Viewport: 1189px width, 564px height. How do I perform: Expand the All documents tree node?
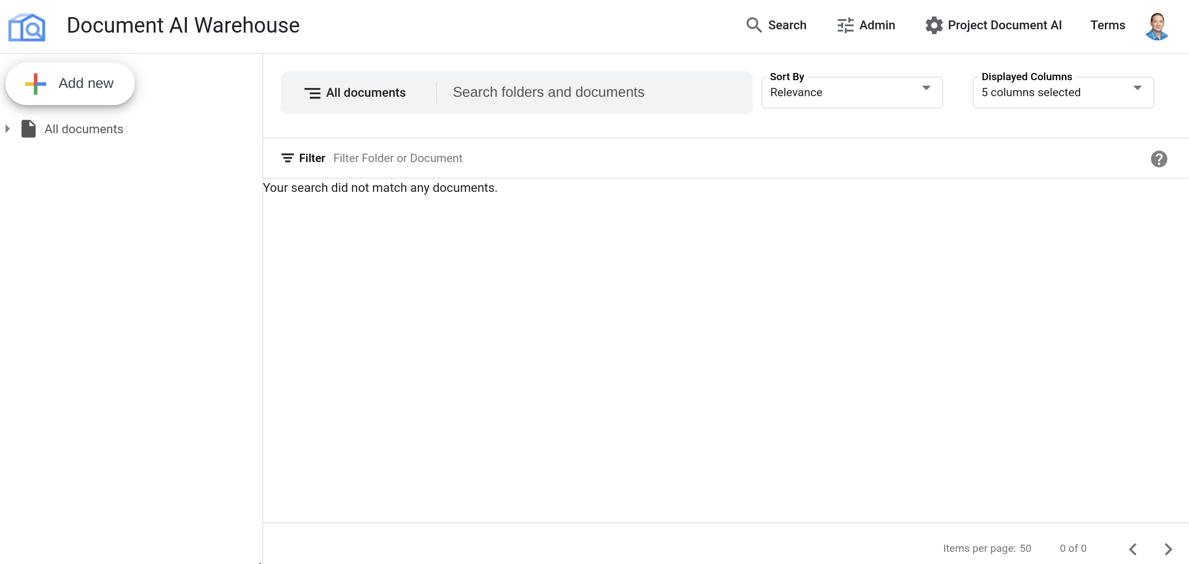click(x=7, y=128)
